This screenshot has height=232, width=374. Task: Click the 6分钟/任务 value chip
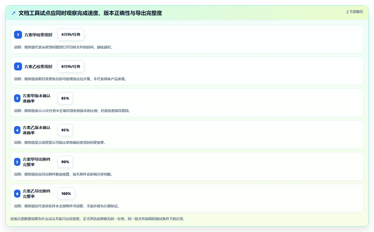click(71, 66)
